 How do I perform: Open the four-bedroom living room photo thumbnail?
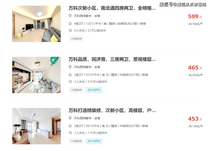(x=36, y=24)
